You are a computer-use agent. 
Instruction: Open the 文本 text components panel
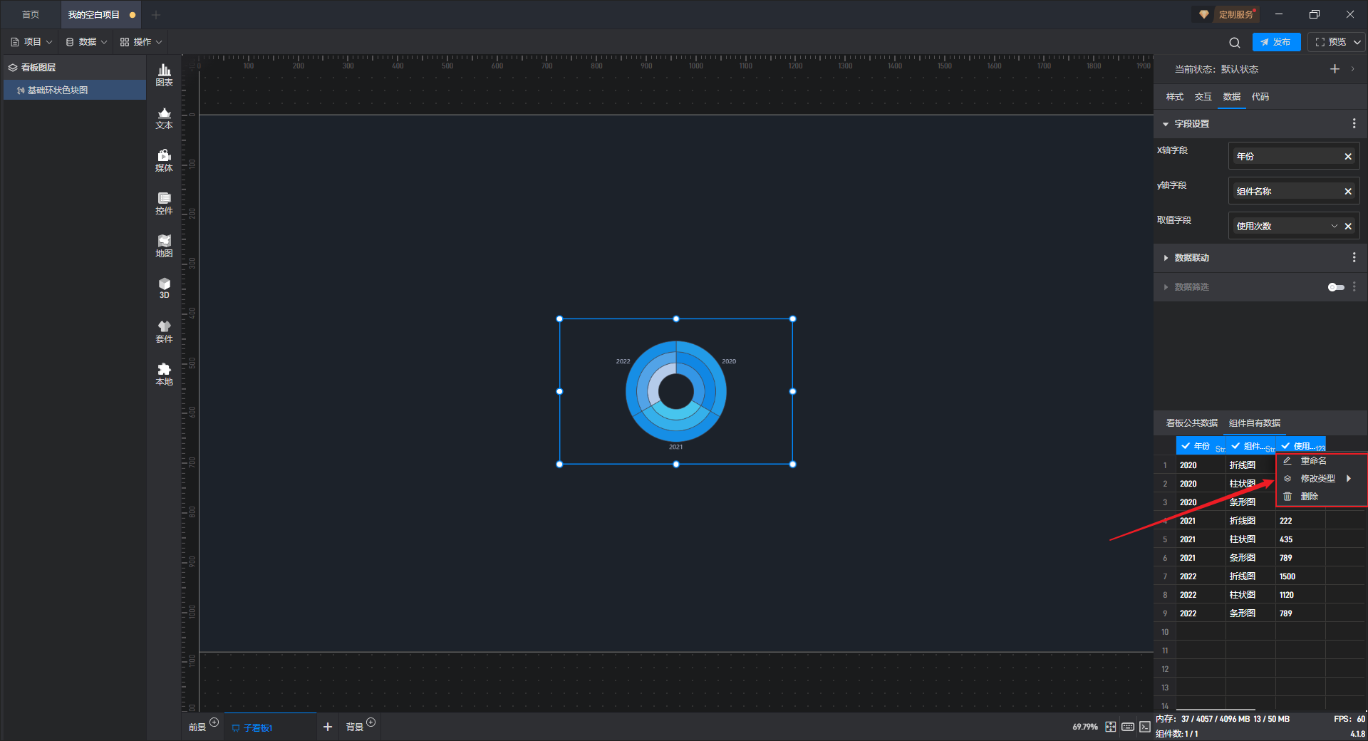point(164,118)
